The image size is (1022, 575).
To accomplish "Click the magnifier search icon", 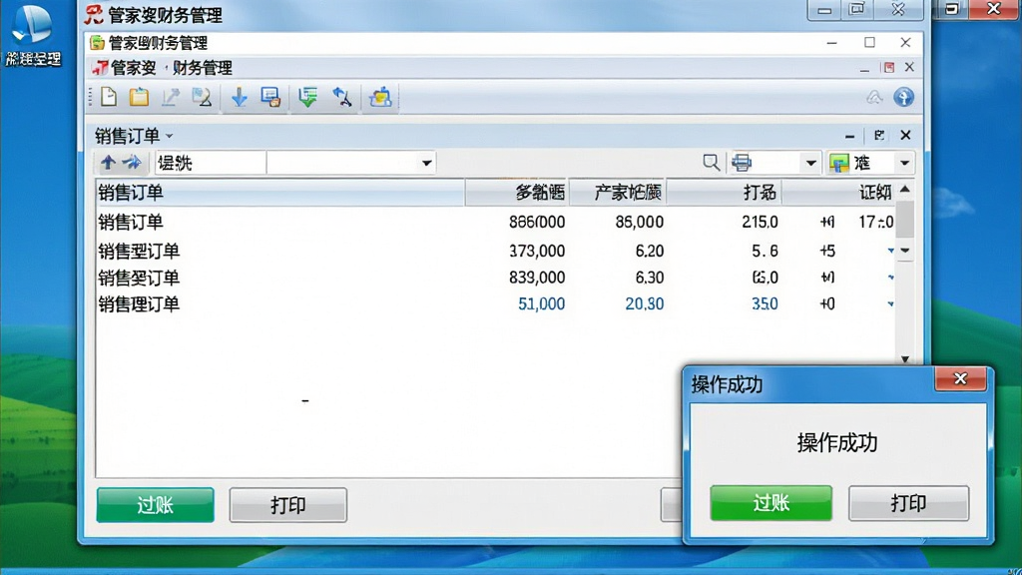I will (711, 163).
